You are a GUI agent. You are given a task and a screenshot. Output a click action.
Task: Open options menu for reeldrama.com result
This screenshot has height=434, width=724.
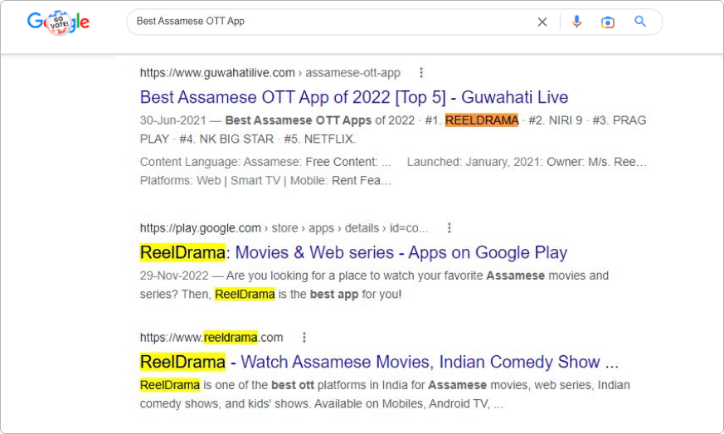pos(304,338)
